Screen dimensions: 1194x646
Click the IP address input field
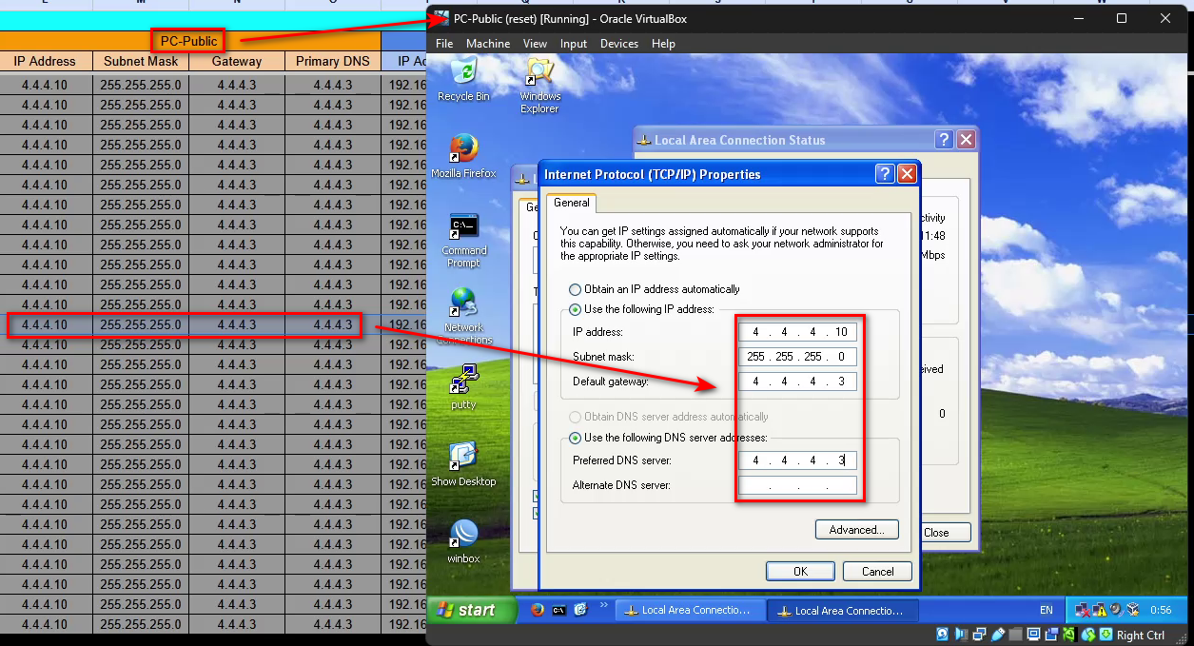pyautogui.click(x=798, y=332)
